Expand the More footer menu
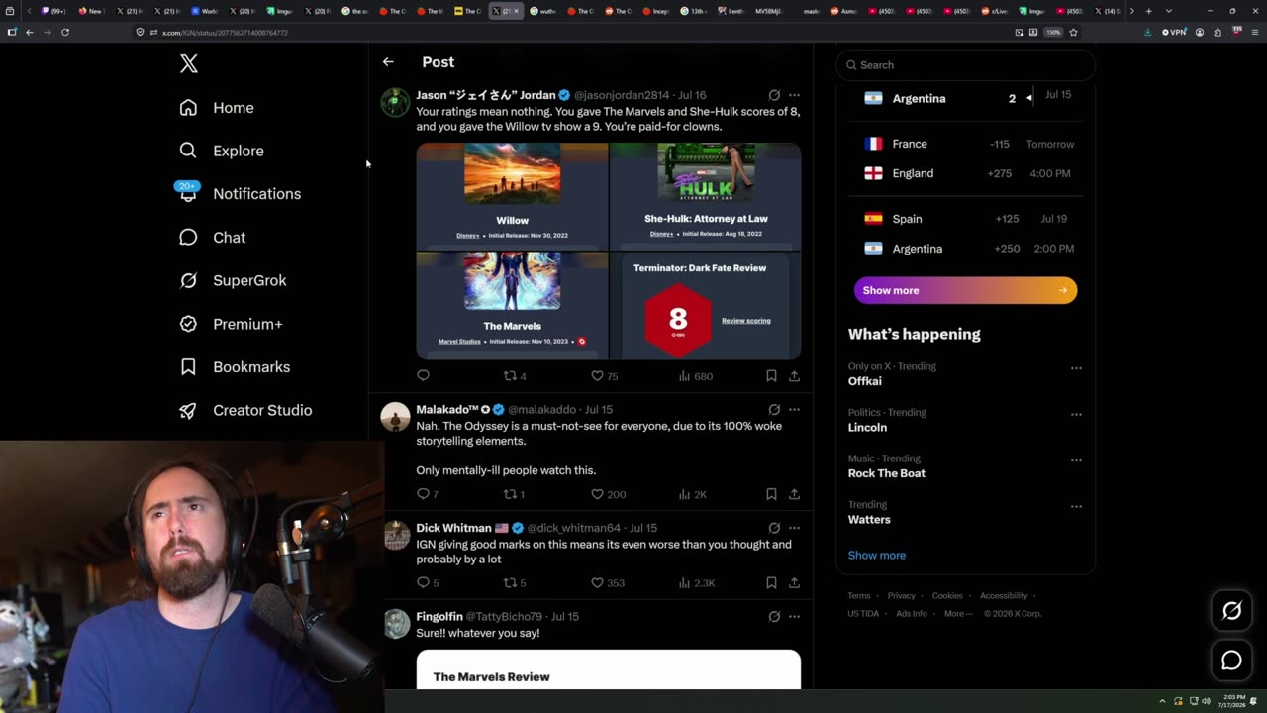 956,614
